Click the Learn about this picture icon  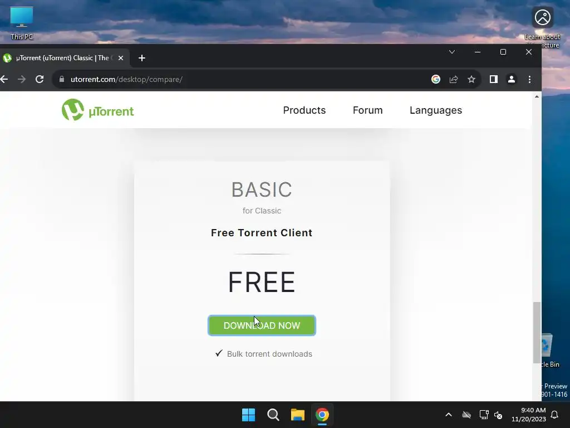click(x=542, y=26)
